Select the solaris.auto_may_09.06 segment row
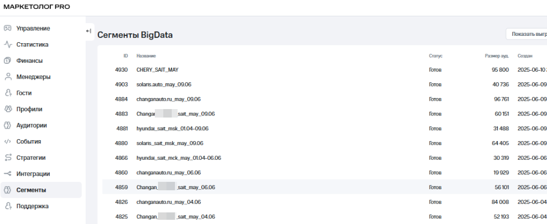This screenshot has width=547, height=224. coord(168,84)
